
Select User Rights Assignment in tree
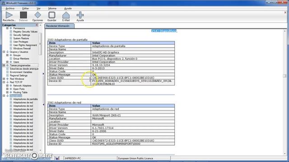point(25,45)
